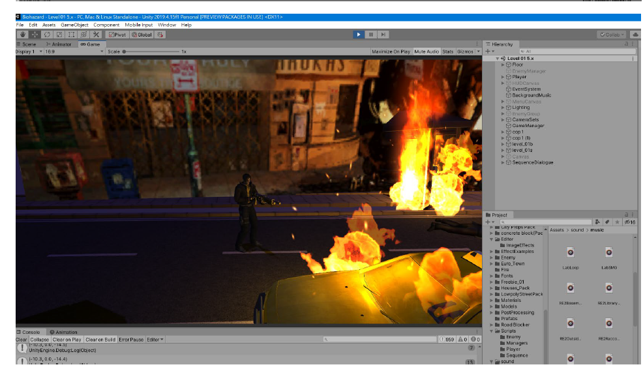The height and width of the screenshot is (384, 643).
Task: Open the Collab dropdown
Action: [612, 35]
